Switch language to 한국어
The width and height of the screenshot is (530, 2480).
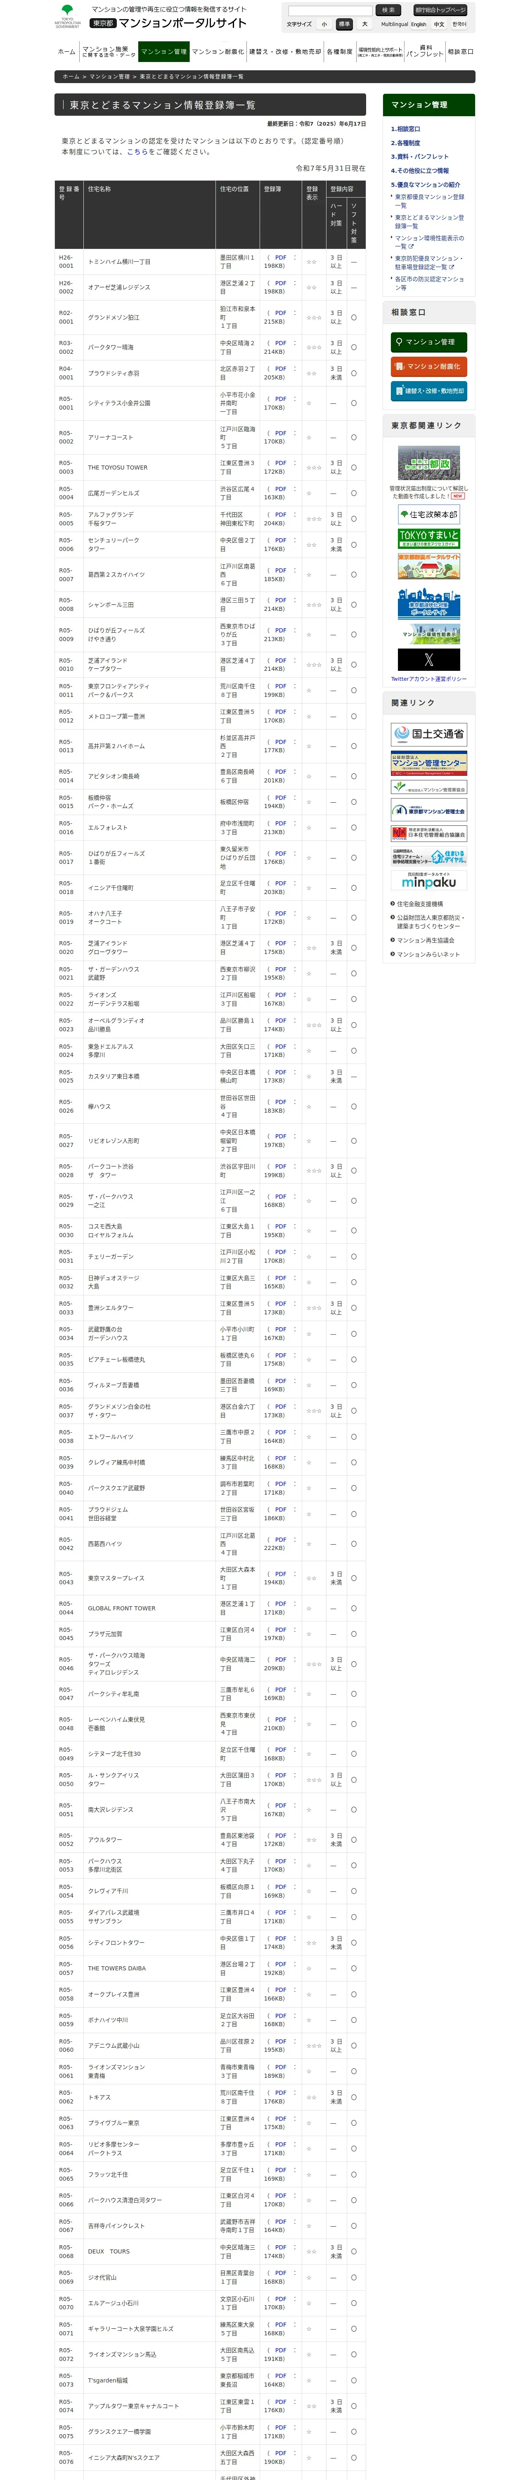pyautogui.click(x=460, y=24)
